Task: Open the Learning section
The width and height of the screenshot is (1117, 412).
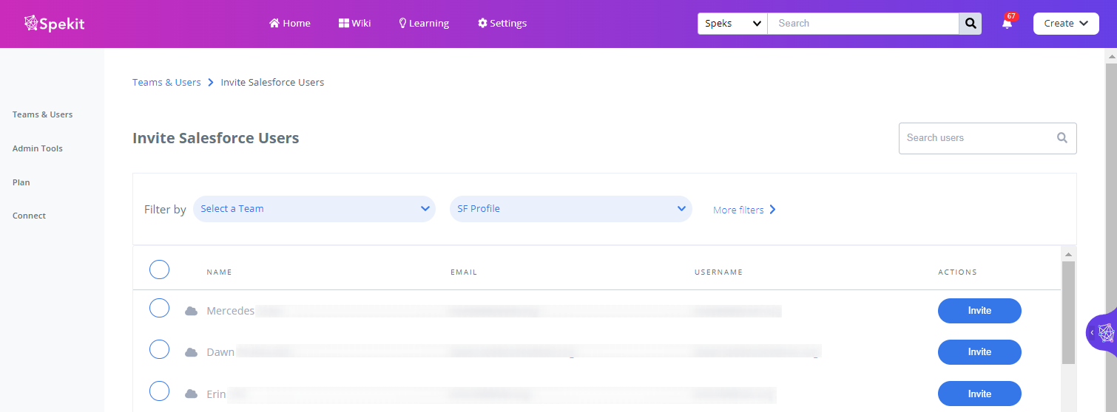Action: [424, 24]
